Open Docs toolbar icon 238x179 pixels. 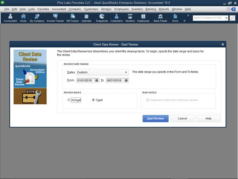point(175,18)
